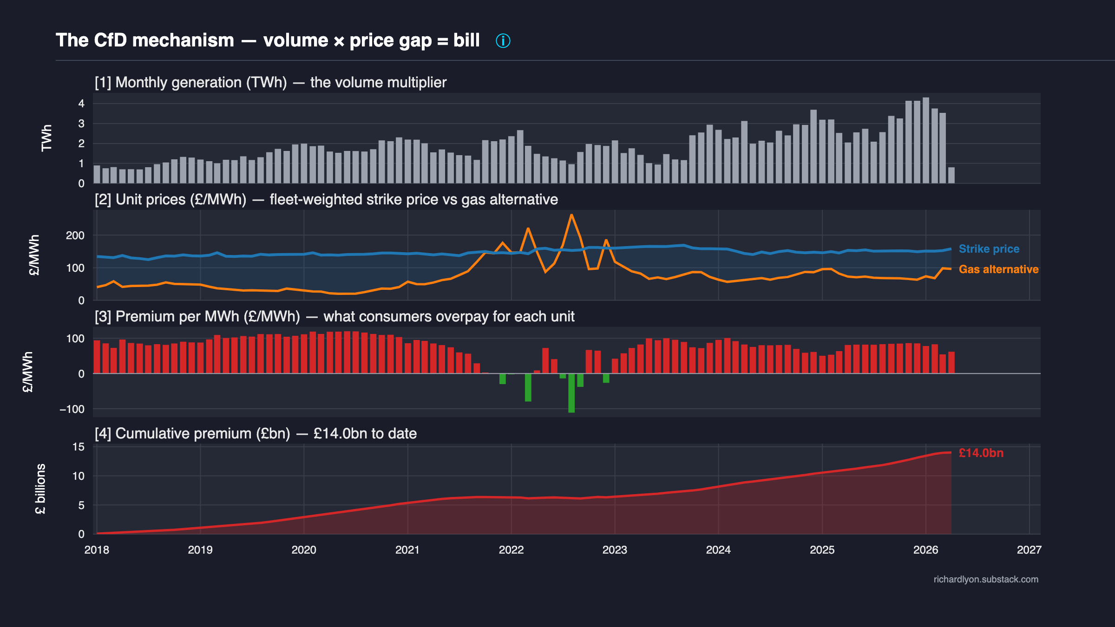Click the Unit prices panel title
Image resolution: width=1115 pixels, height=627 pixels.
[x=326, y=200]
